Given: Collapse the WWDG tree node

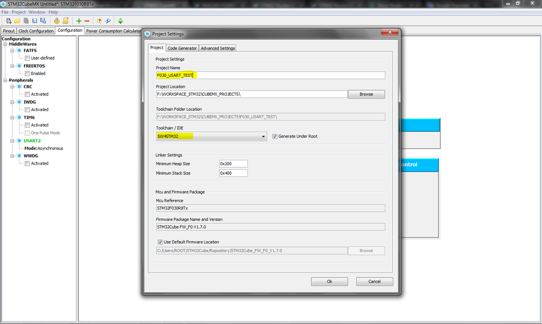Looking at the screenshot, I should tap(12, 156).
